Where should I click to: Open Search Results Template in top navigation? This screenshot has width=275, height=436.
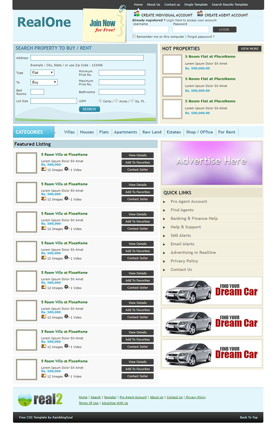[x=230, y=4]
